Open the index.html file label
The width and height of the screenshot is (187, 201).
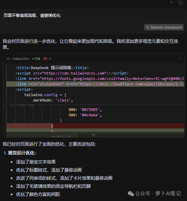tap(21, 59)
